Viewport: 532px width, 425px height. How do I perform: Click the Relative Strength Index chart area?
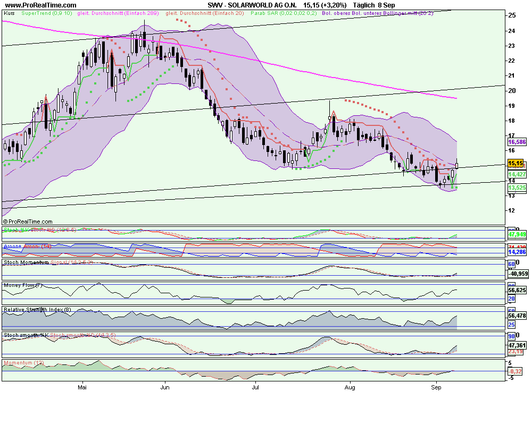253,319
